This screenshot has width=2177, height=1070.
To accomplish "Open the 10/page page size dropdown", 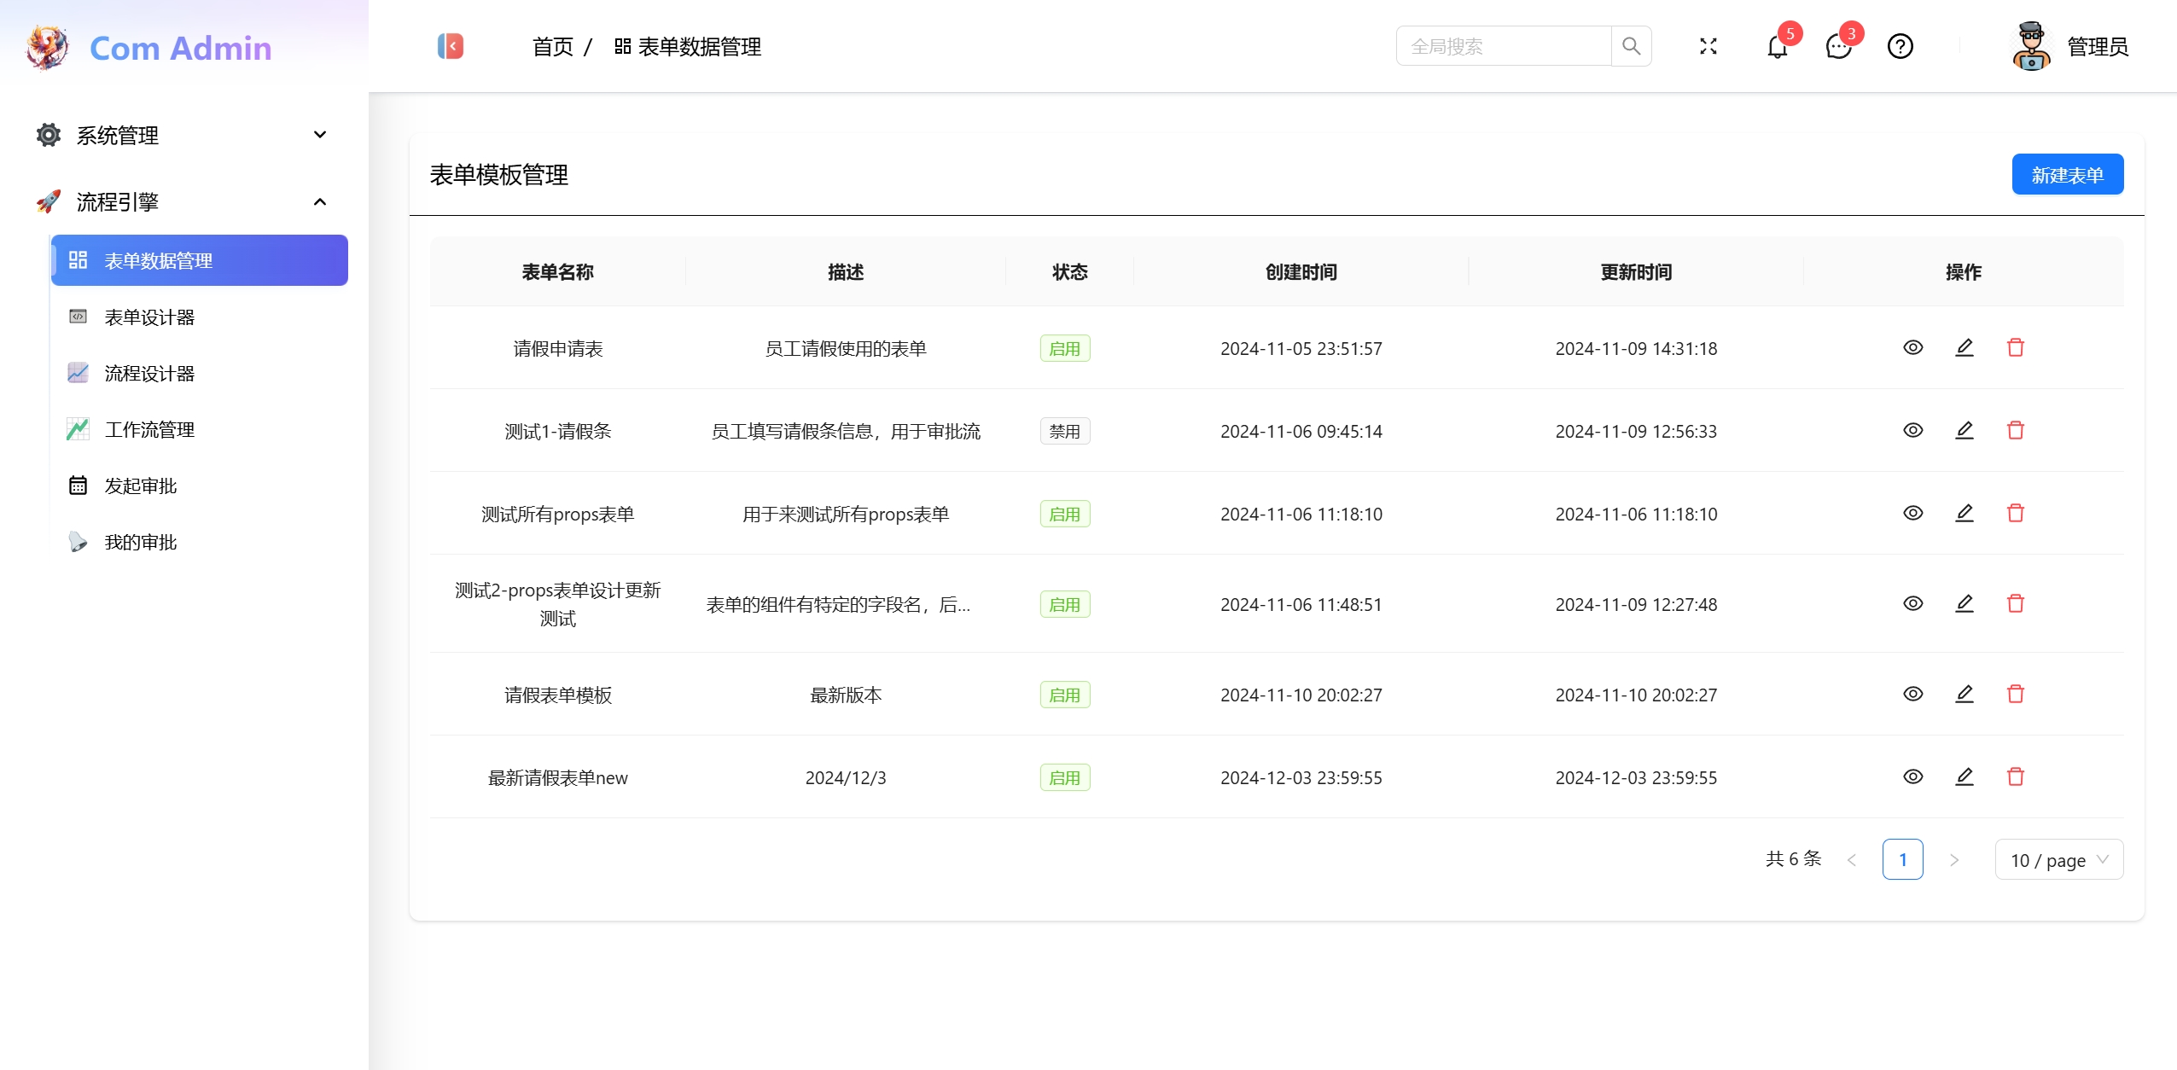I will pos(2058,860).
